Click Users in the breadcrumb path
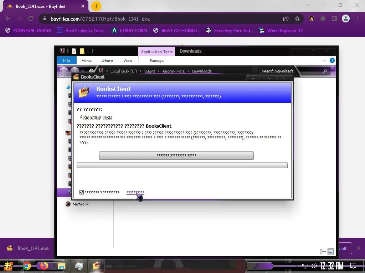The height and width of the screenshot is (273, 365). (149, 71)
